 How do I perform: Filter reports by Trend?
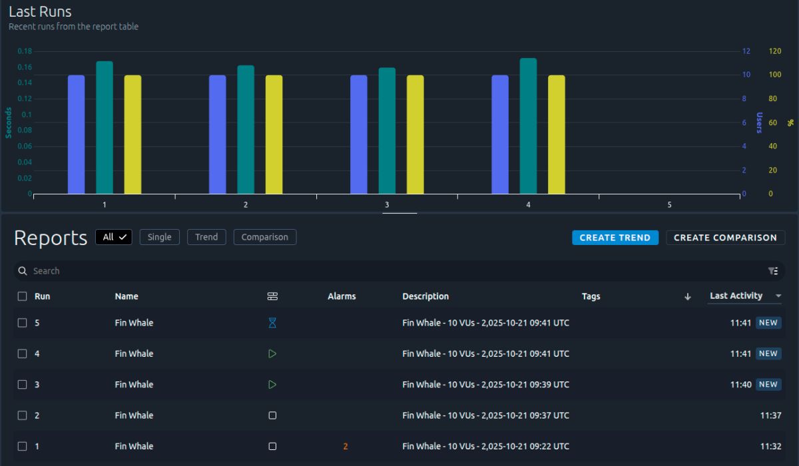pos(206,237)
